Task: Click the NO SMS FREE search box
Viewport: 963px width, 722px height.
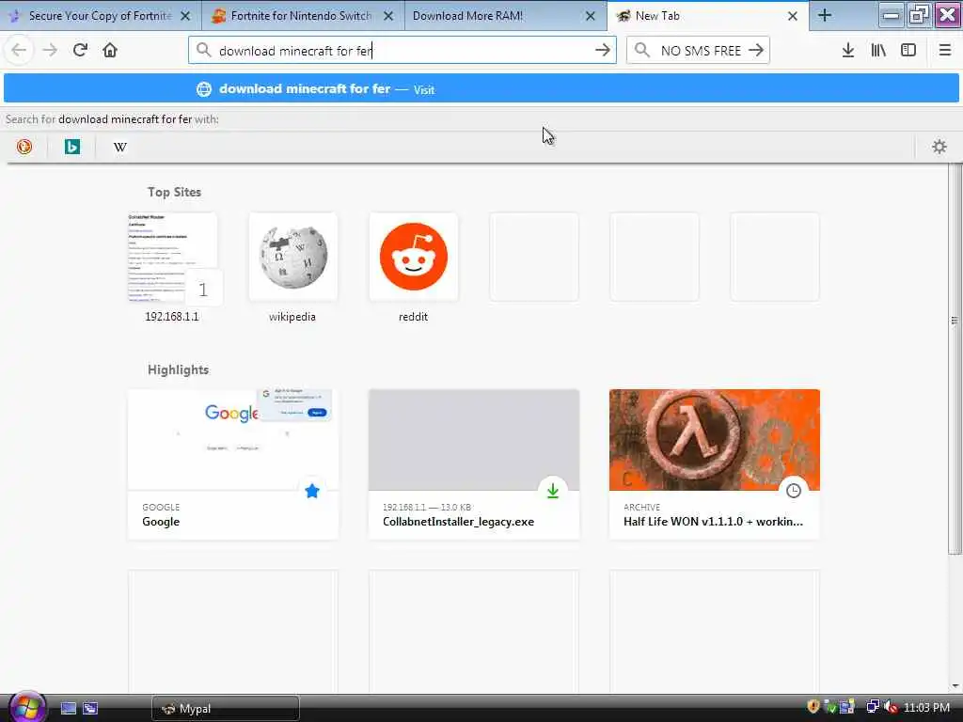Action: tap(700, 51)
